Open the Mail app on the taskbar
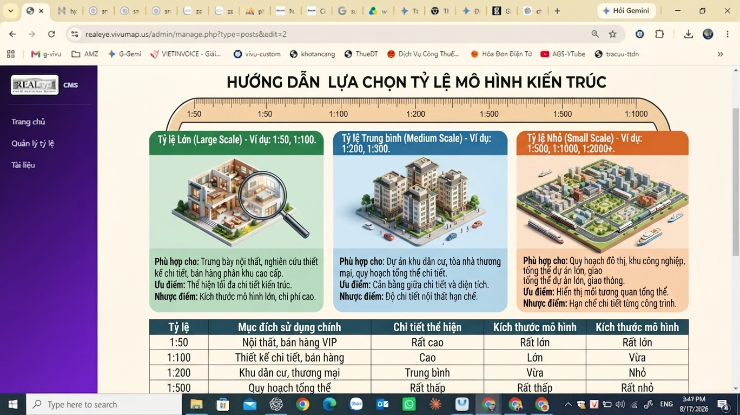 coord(249,404)
